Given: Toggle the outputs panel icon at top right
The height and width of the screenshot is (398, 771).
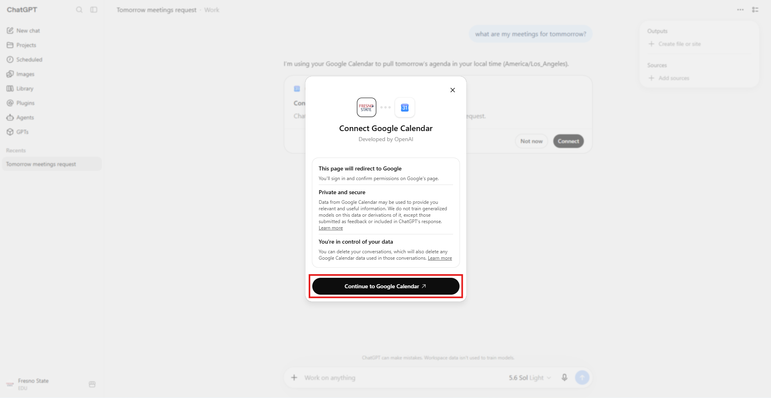Looking at the screenshot, I should 755,10.
